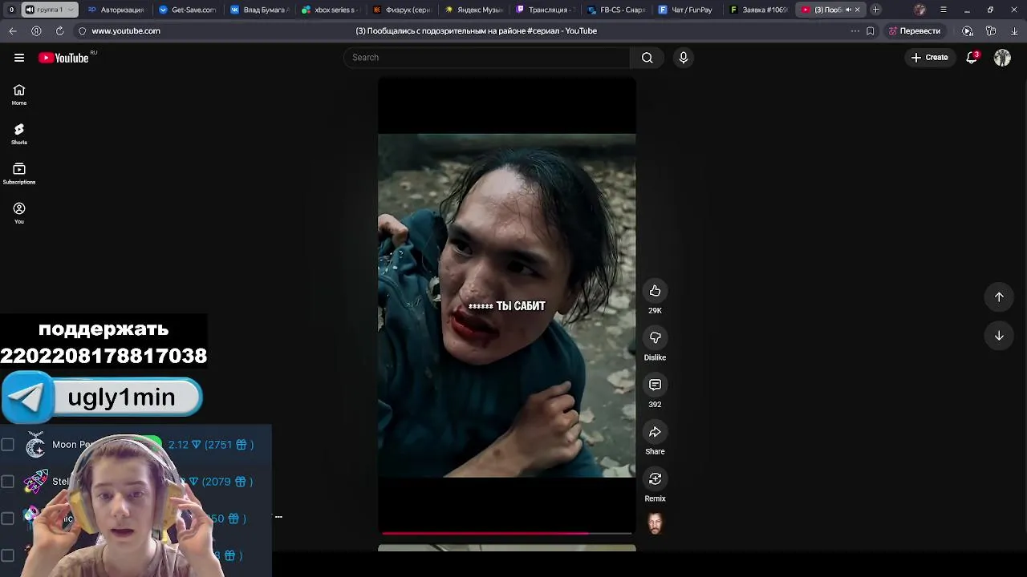Screen dimensions: 1027x577
Task: Start voice search with the microphone
Action: coord(684,58)
